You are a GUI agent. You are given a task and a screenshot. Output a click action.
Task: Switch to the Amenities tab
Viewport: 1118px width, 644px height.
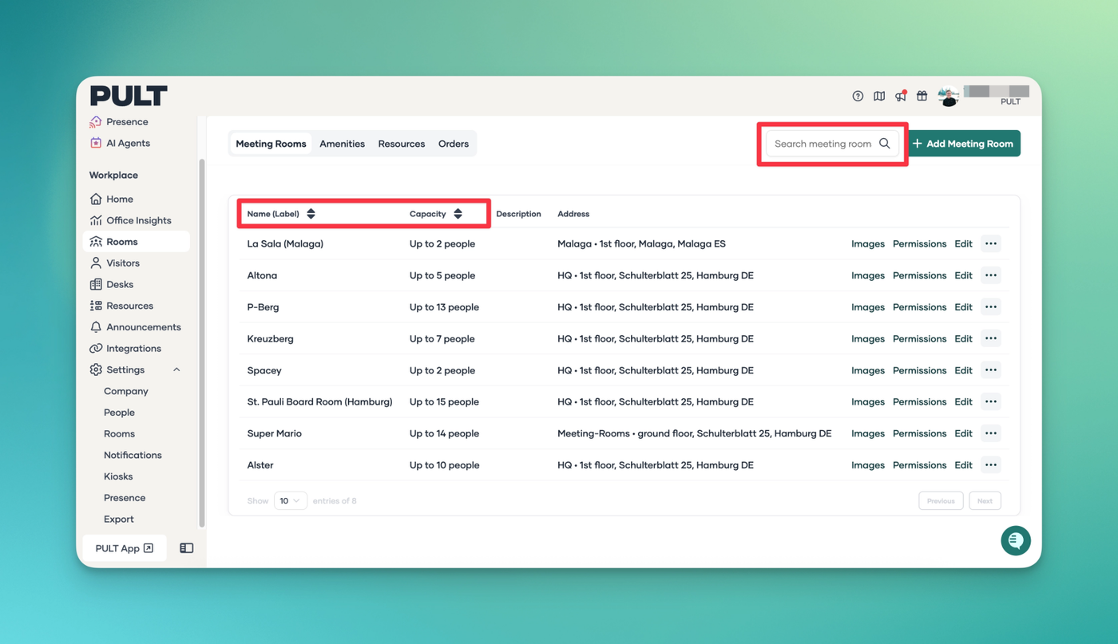click(x=342, y=144)
